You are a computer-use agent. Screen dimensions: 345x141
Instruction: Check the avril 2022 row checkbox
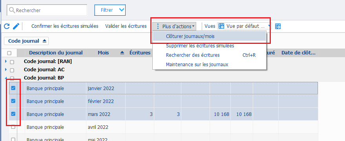[x=13, y=127]
